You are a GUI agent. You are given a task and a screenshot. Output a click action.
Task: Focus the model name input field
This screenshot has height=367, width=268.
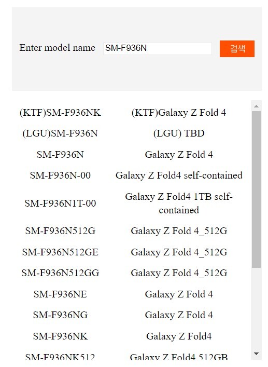[x=158, y=48]
